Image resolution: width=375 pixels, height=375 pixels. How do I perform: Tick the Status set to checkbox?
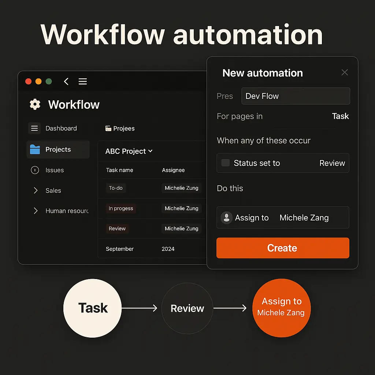(x=225, y=163)
